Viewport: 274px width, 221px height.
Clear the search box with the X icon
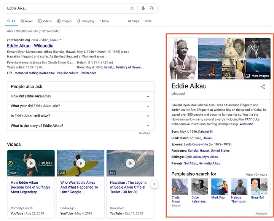[x=132, y=8]
